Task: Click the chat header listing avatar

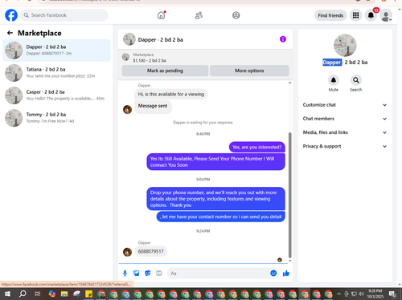Action: pyautogui.click(x=129, y=39)
